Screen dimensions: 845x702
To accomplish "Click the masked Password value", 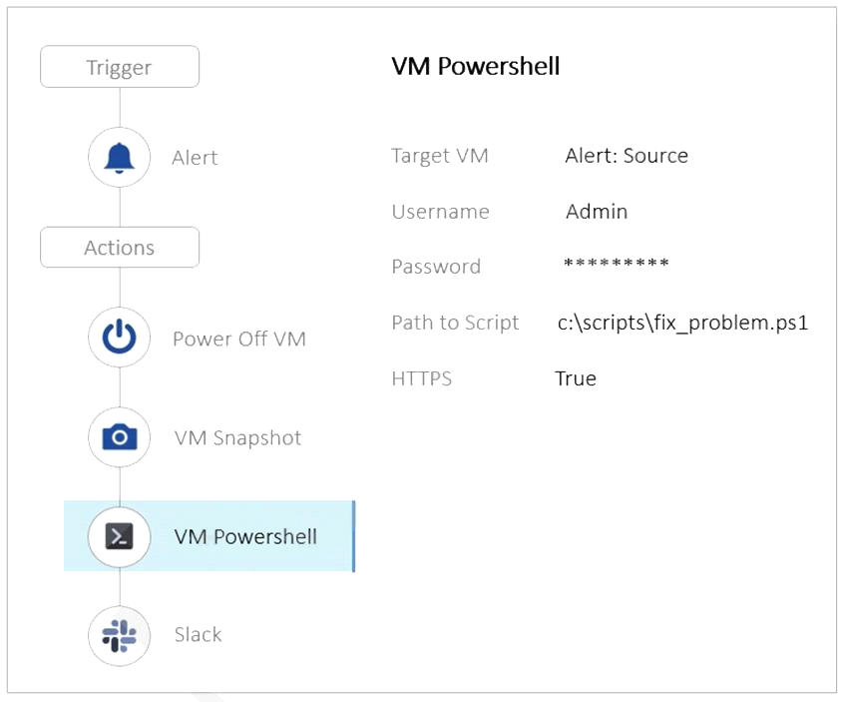I will click(x=616, y=263).
